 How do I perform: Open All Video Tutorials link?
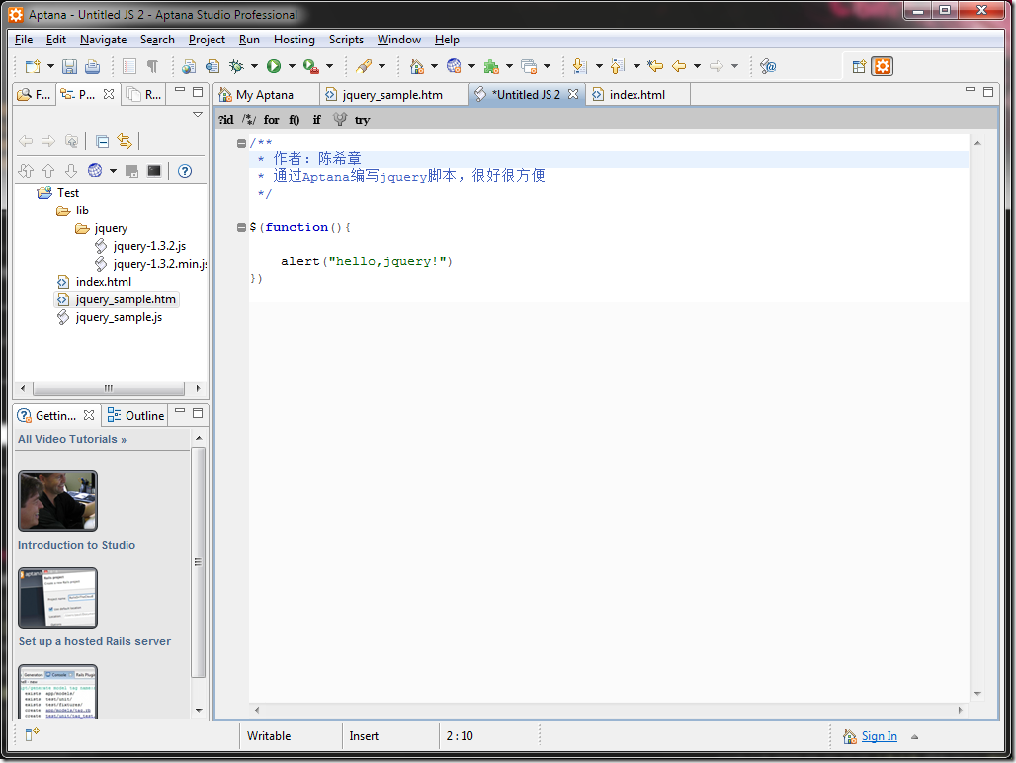pos(72,439)
